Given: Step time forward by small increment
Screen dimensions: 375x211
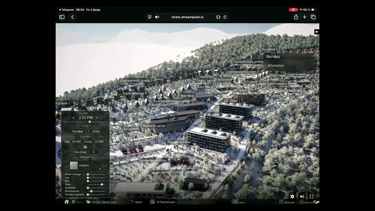Looking at the screenshot, I should (97, 118).
